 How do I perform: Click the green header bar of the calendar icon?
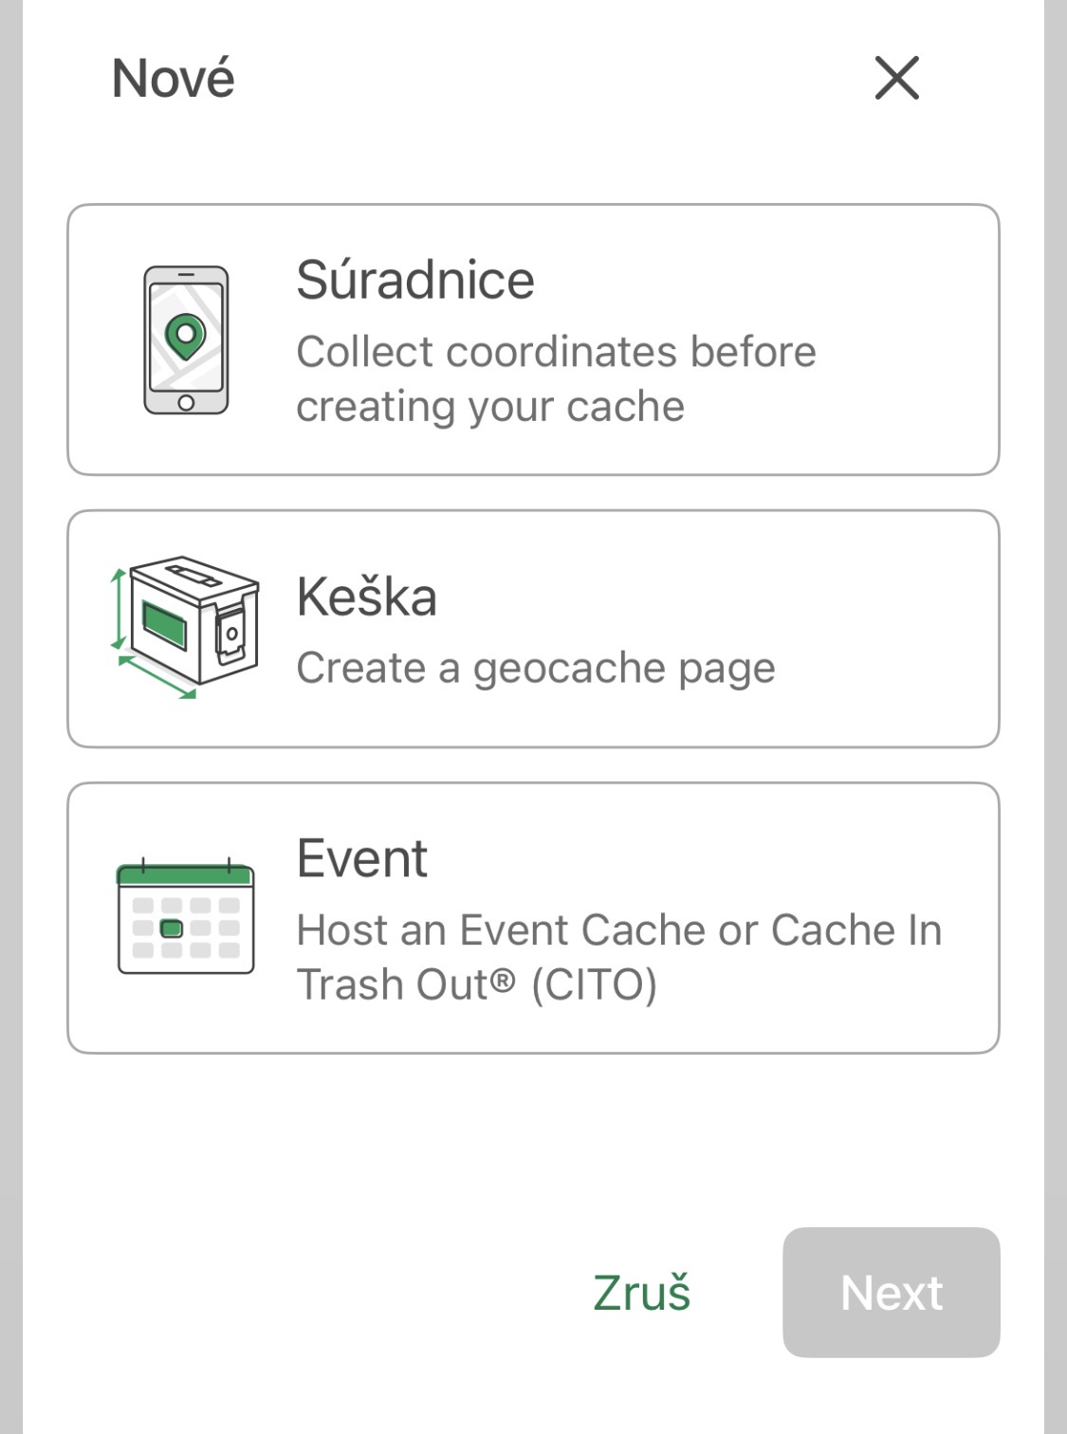click(186, 874)
